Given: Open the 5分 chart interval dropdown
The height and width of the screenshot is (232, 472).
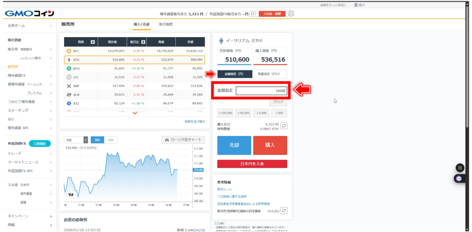Looking at the screenshot, I should pos(76,140).
